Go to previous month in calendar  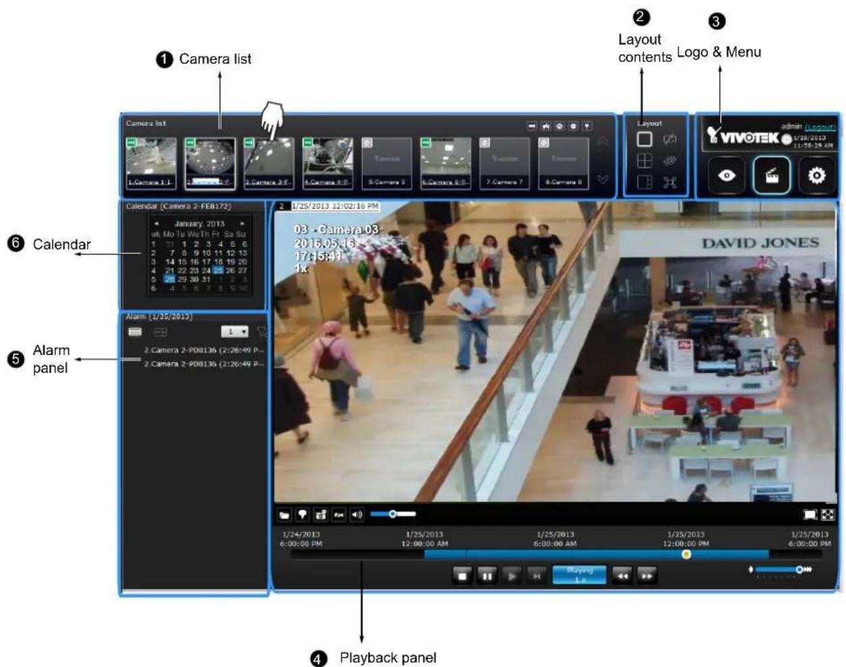pyautogui.click(x=157, y=224)
